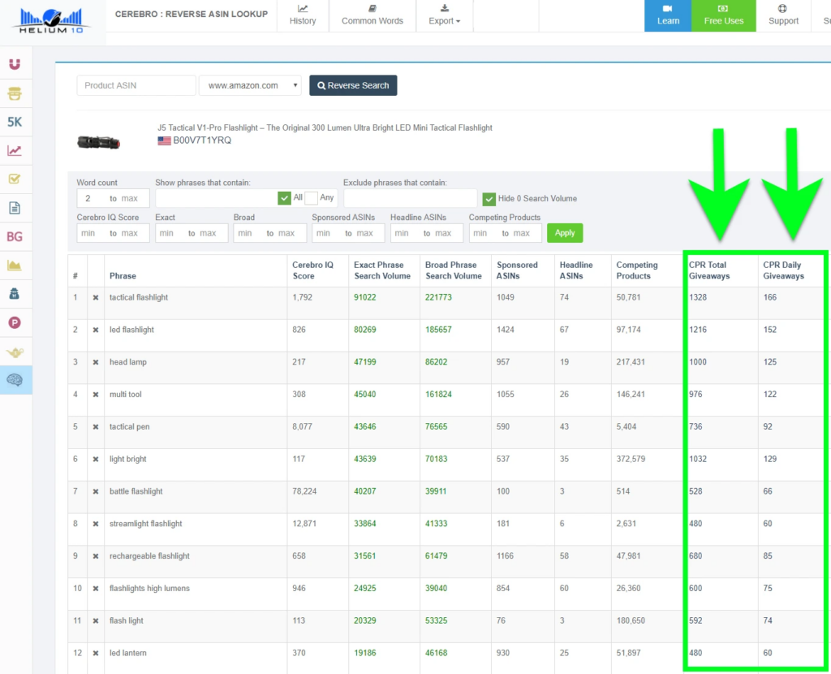This screenshot has height=674, width=831.
Task: Remove the battle flashlight row
Action: (96, 491)
